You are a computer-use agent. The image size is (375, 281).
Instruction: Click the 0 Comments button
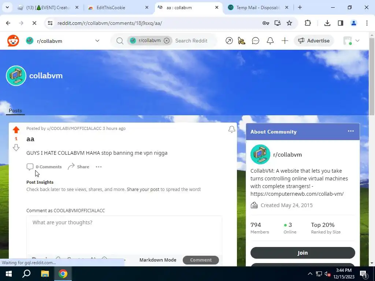[44, 167]
